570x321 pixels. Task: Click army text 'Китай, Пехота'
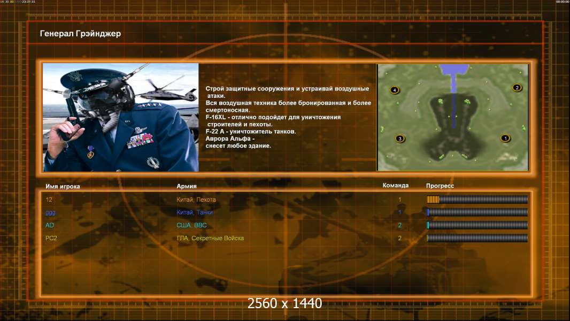pos(196,200)
